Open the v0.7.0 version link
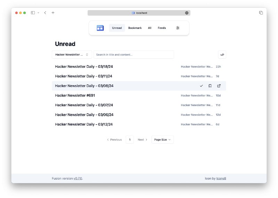The height and width of the screenshot is (198, 278). point(78,179)
